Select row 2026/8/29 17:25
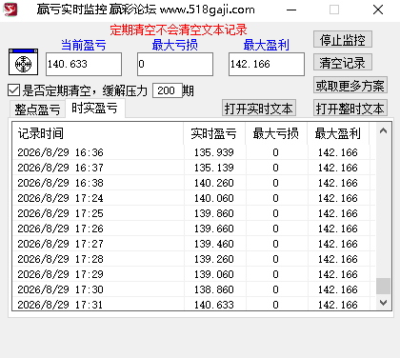The image size is (400, 358). [193, 213]
